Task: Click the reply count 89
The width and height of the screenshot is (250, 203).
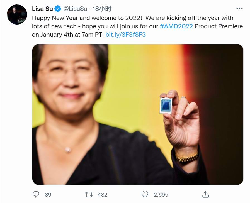Action: (48, 194)
